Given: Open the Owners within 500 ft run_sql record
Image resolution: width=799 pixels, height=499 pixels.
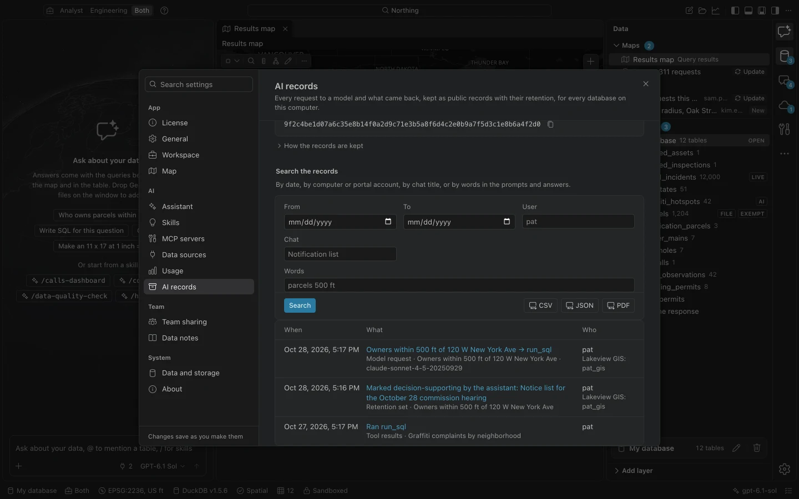Looking at the screenshot, I should 459,350.
